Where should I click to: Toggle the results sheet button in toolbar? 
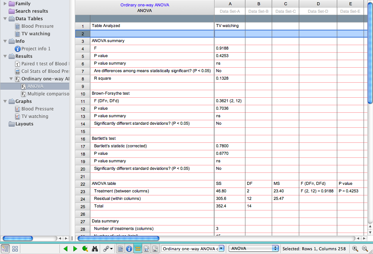138,249
